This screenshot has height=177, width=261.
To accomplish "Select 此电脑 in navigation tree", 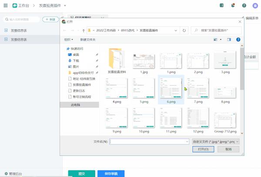I will pos(76,105).
